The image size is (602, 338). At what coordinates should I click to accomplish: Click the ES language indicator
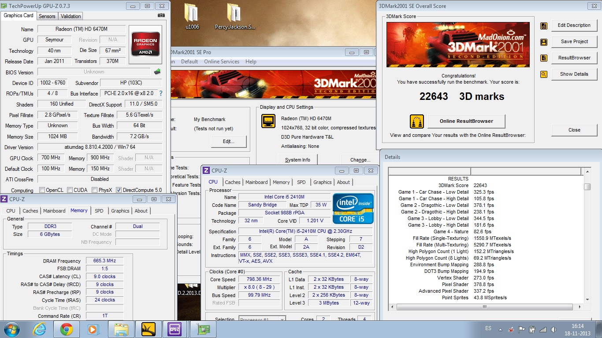point(488,329)
